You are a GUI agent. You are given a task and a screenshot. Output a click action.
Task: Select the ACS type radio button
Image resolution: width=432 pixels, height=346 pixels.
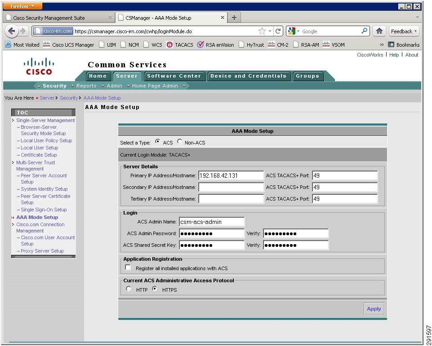pyautogui.click(x=158, y=142)
